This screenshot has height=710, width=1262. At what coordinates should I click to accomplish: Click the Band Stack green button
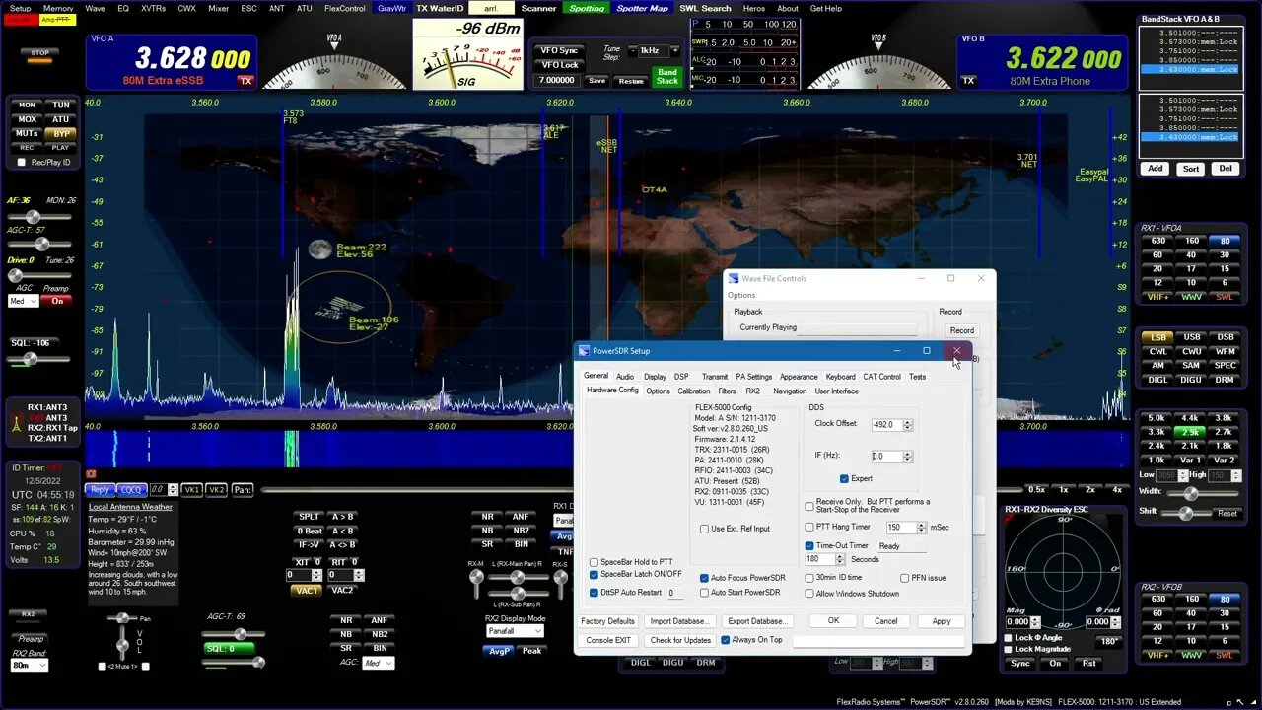click(667, 77)
